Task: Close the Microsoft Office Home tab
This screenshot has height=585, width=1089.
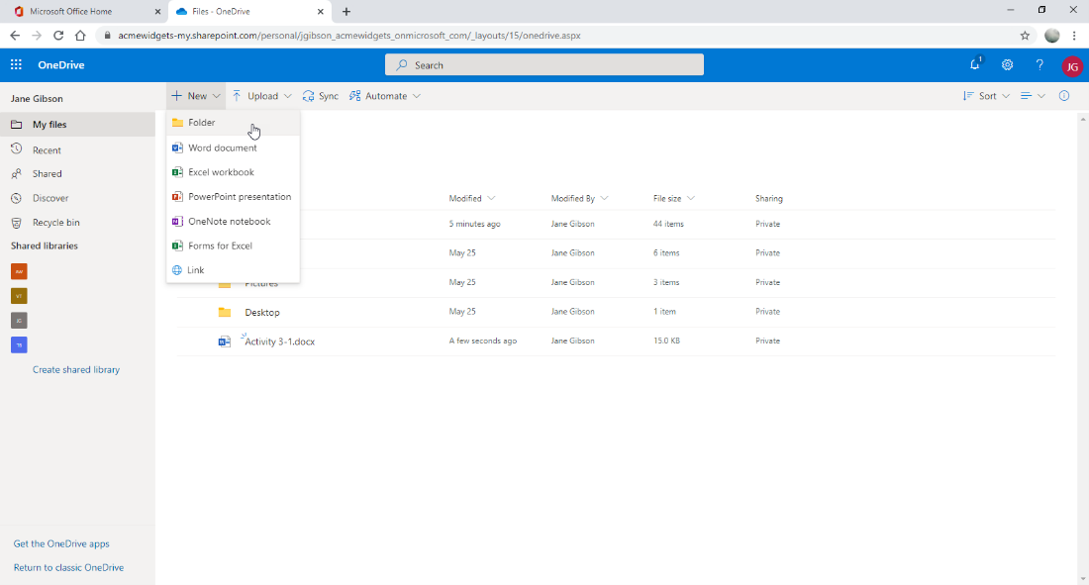Action: (x=157, y=11)
